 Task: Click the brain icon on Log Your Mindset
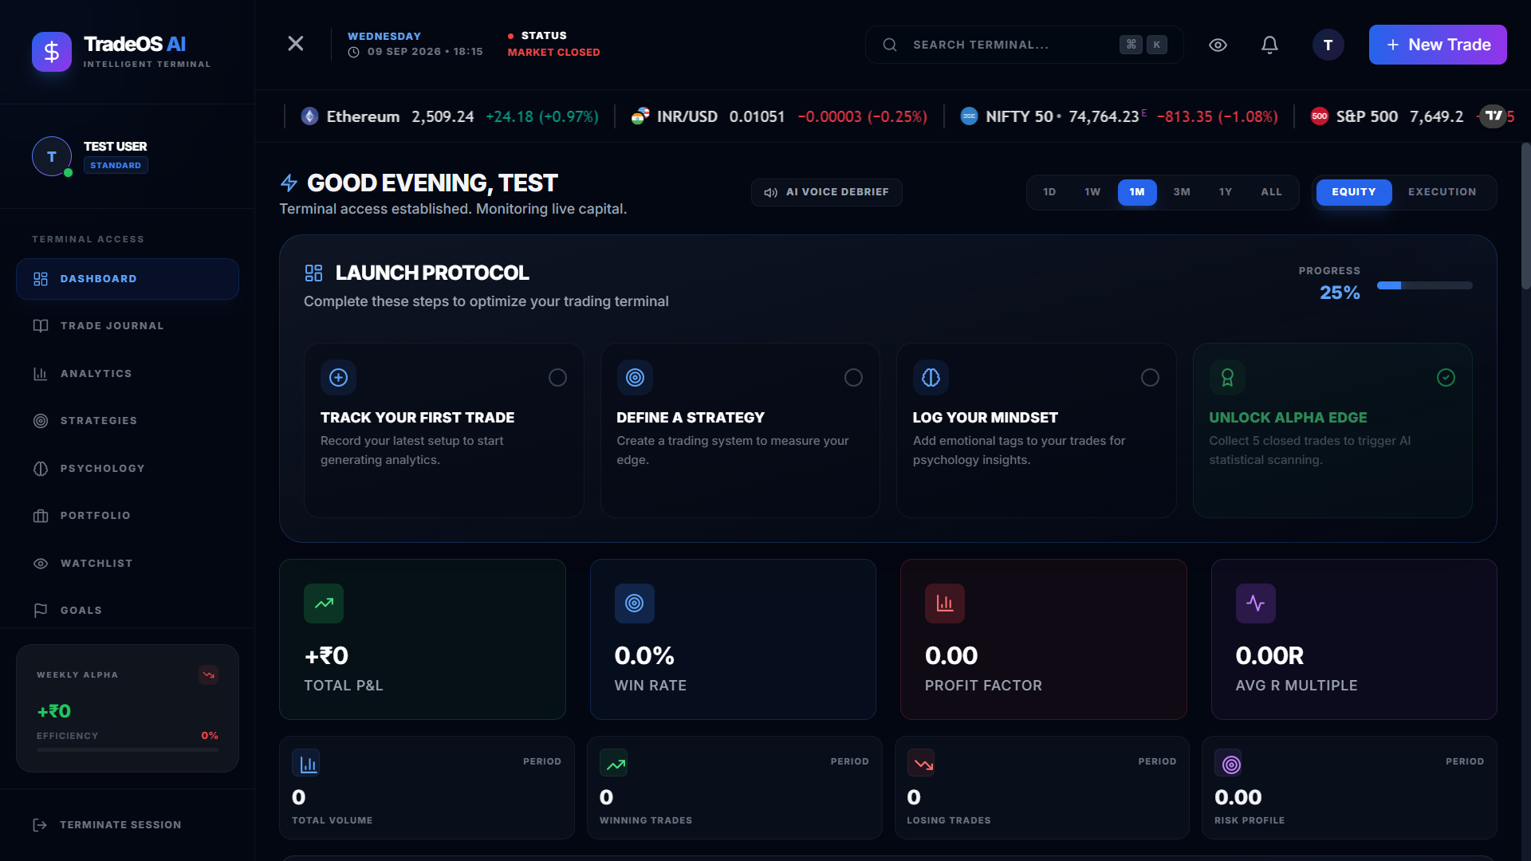931,377
